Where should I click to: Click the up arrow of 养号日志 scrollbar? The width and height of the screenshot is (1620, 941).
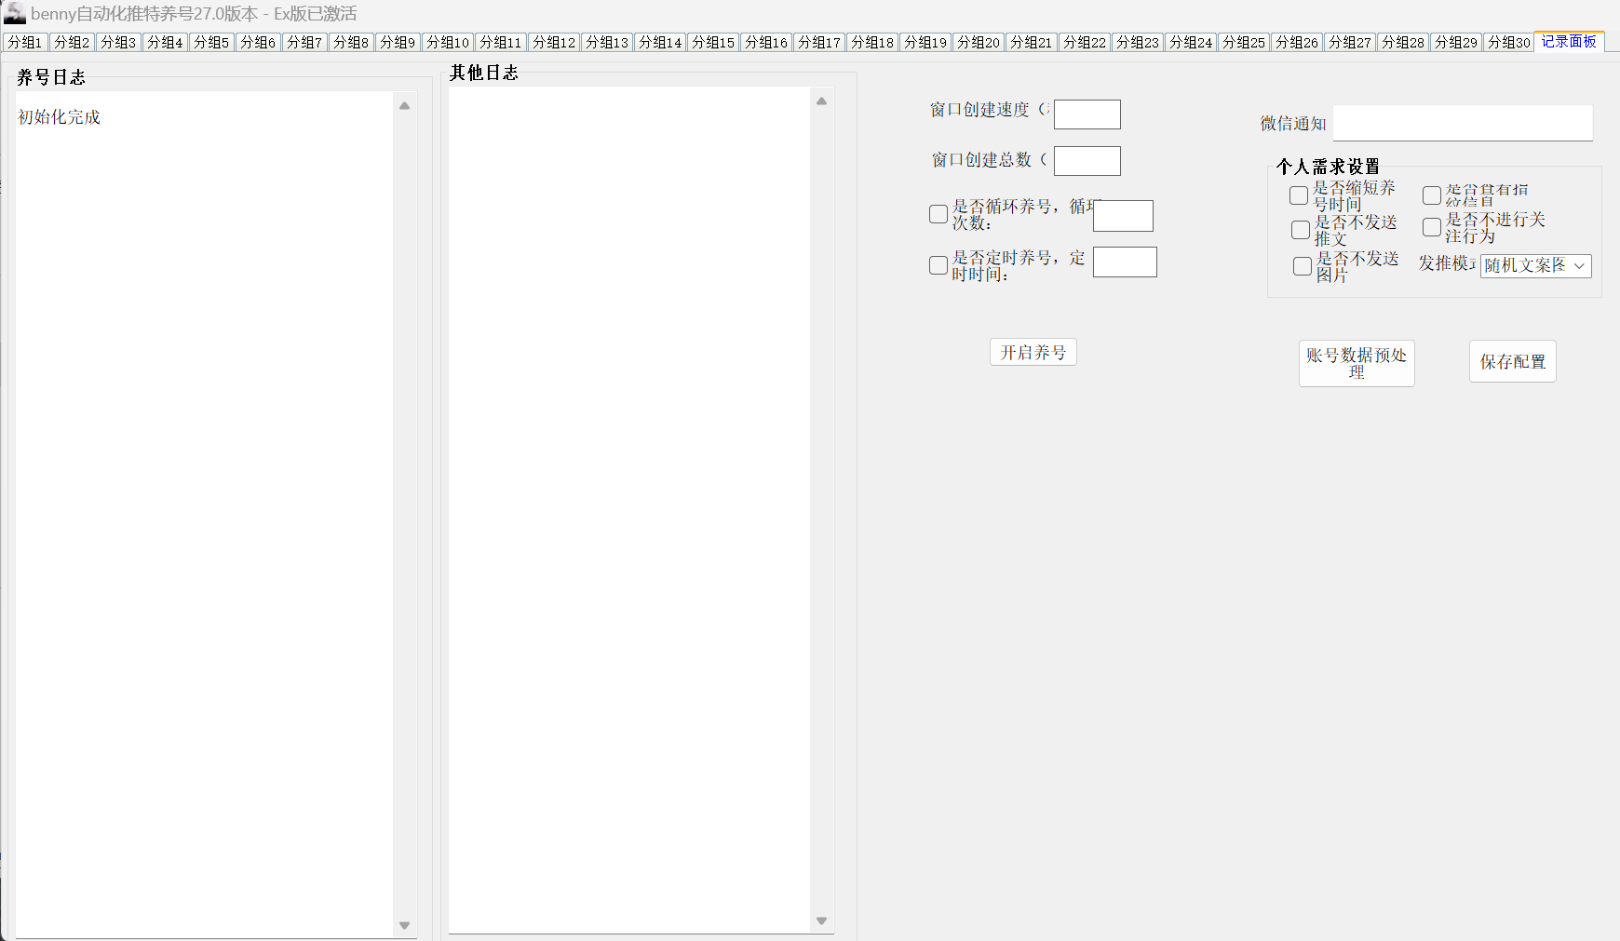(404, 106)
